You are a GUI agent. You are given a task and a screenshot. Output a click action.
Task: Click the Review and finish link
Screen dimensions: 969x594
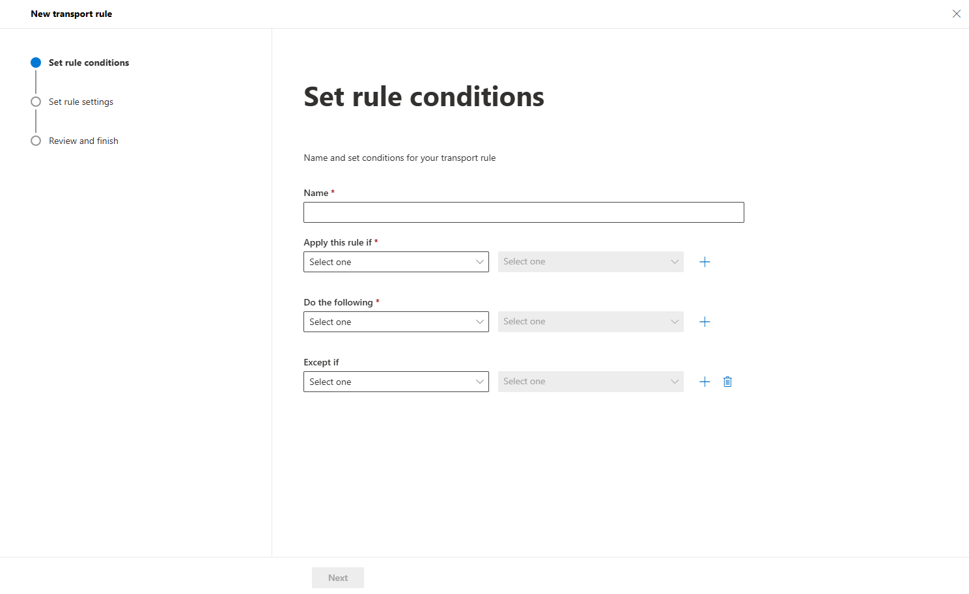[83, 140]
